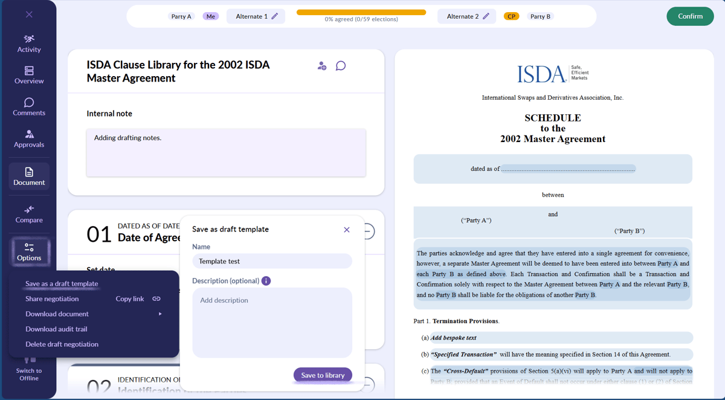Click Save to library button

coord(323,375)
